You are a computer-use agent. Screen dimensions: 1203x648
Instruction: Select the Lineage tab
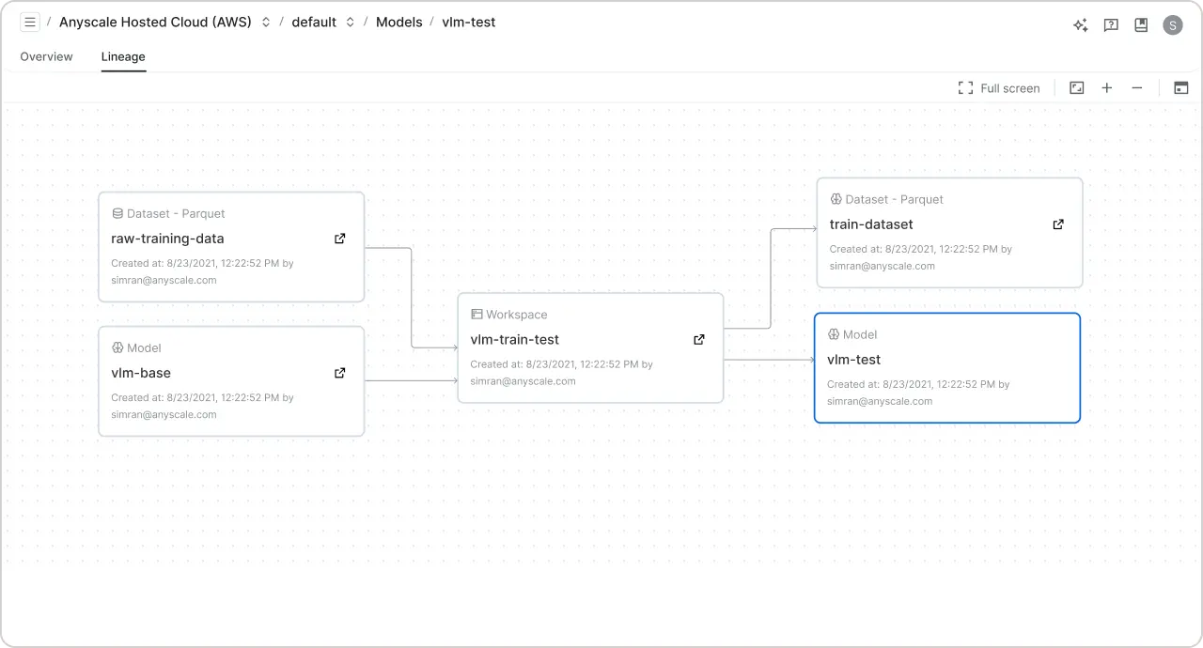[x=123, y=57]
